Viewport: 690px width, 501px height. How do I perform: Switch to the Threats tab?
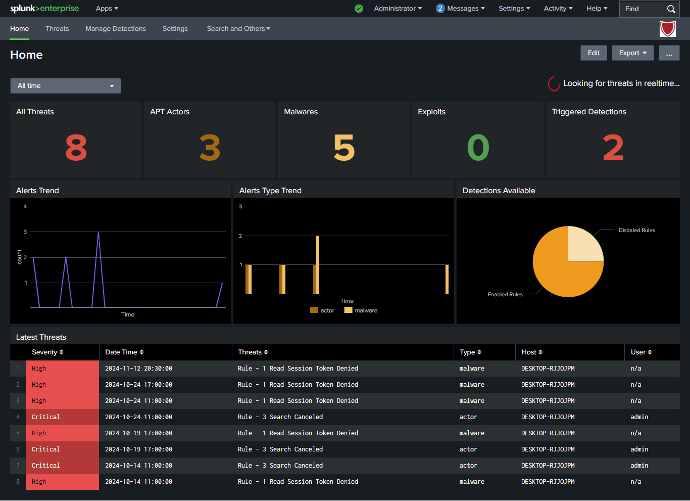57,29
